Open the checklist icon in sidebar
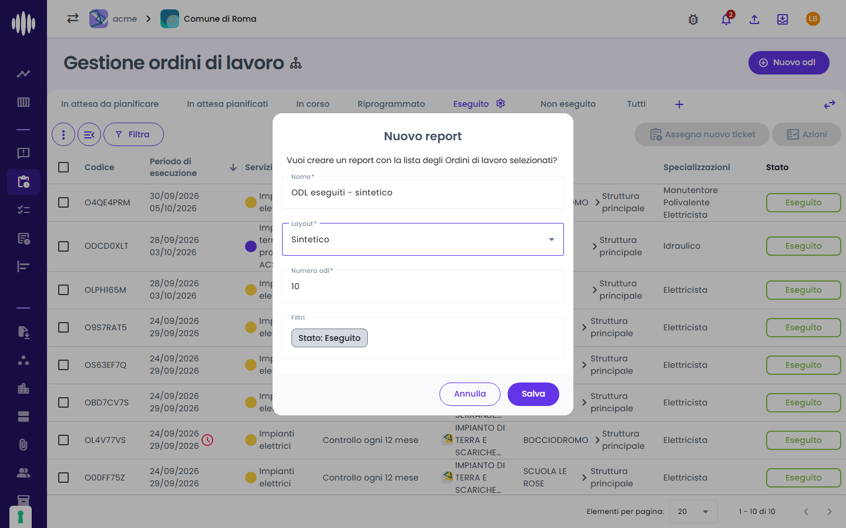The width and height of the screenshot is (846, 528). coord(23,210)
